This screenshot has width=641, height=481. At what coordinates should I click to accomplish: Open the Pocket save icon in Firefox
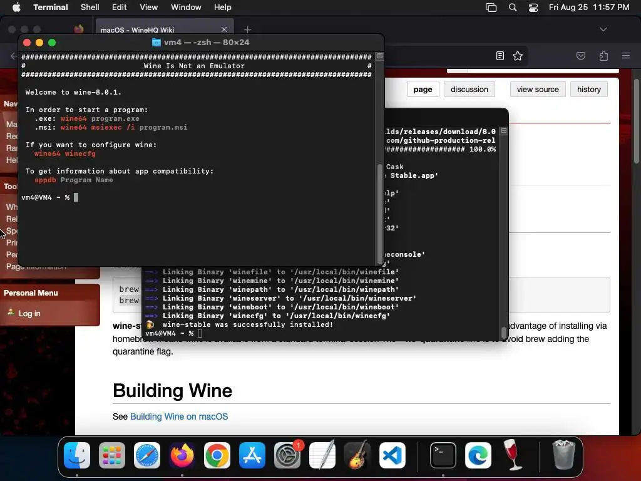(x=581, y=56)
